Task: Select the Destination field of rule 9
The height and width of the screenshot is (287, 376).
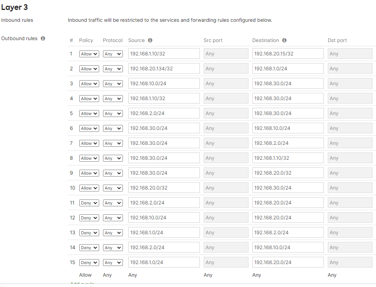Action: click(288, 173)
